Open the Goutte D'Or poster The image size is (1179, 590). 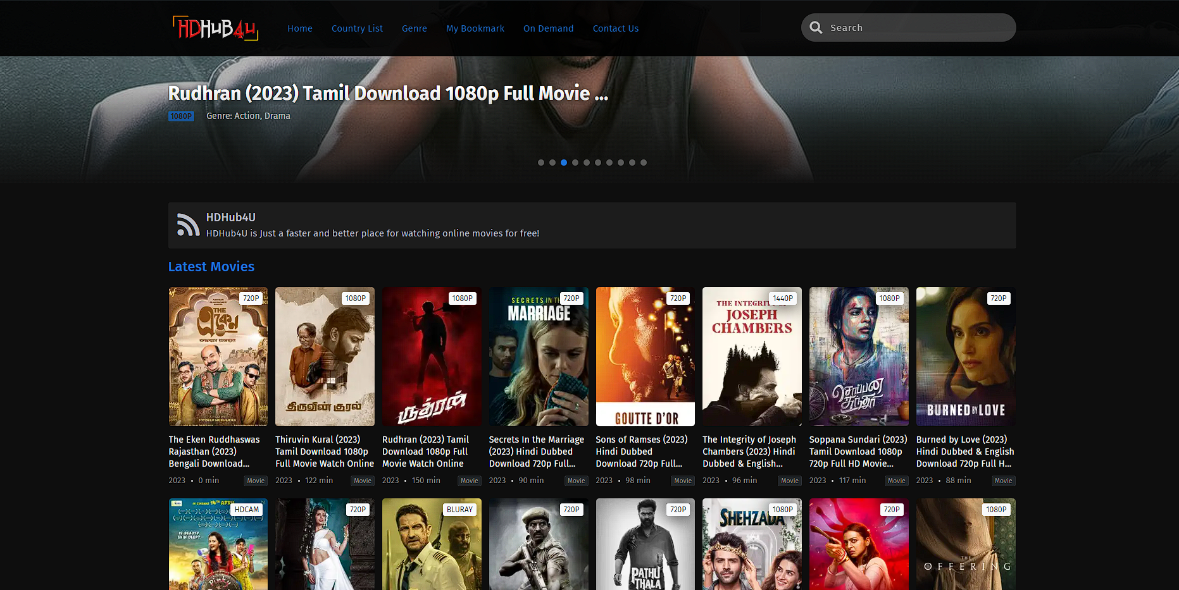point(646,357)
